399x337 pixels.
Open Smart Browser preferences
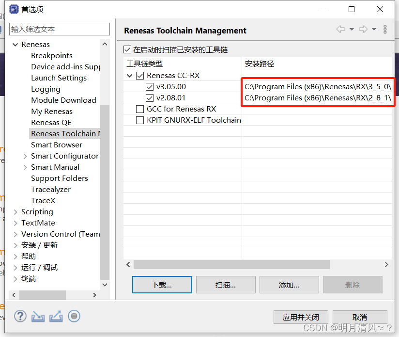coord(57,144)
